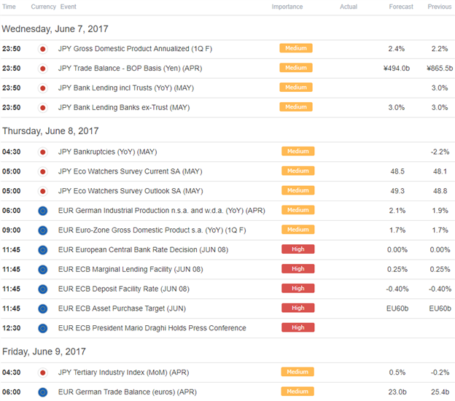Click the 2.4% forecast for Japan GDP
The height and width of the screenshot is (401, 455).
coord(397,49)
